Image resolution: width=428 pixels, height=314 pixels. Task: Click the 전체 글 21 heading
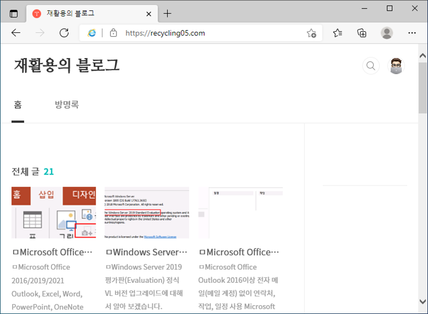click(32, 172)
